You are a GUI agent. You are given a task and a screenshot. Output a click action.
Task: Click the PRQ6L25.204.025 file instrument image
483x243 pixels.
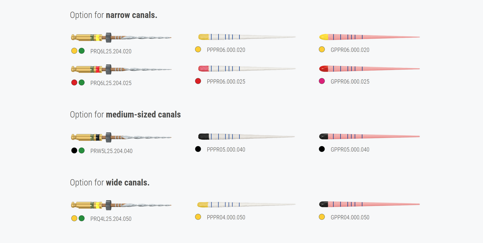tap(121, 69)
